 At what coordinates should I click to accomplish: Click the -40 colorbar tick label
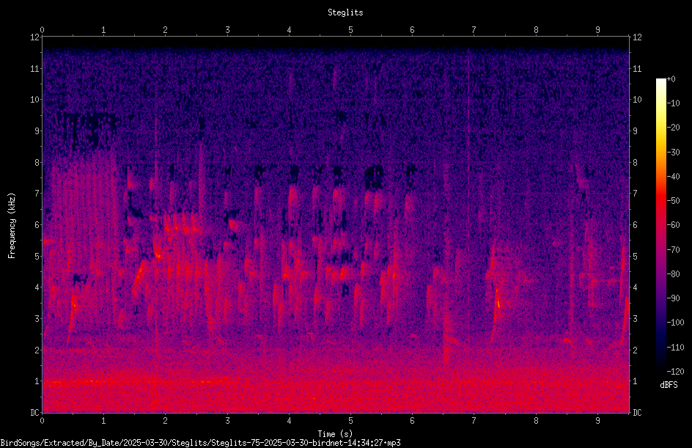[673, 177]
